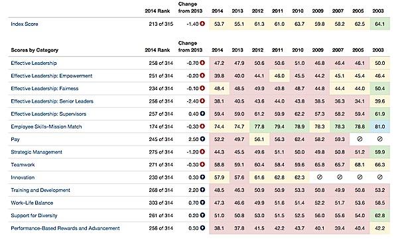398x239 pixels.
Task: Click the red down arrow for Strategic Management
Action: [x=202, y=152]
